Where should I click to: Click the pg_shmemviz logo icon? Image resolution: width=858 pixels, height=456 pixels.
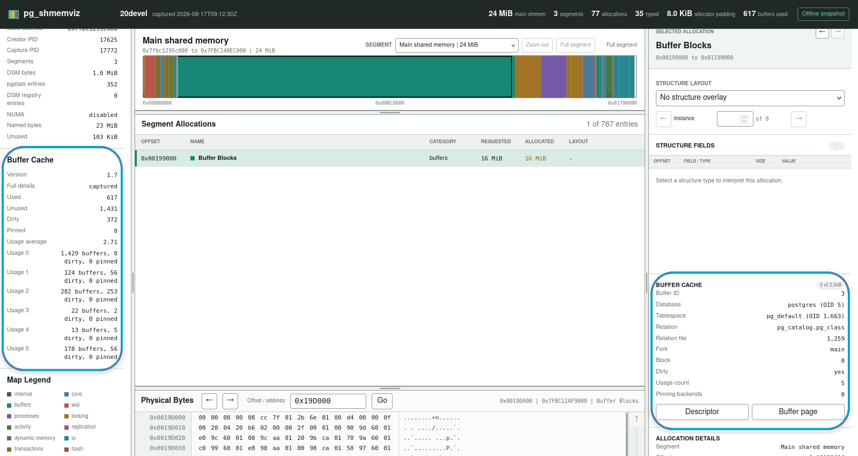(x=14, y=14)
